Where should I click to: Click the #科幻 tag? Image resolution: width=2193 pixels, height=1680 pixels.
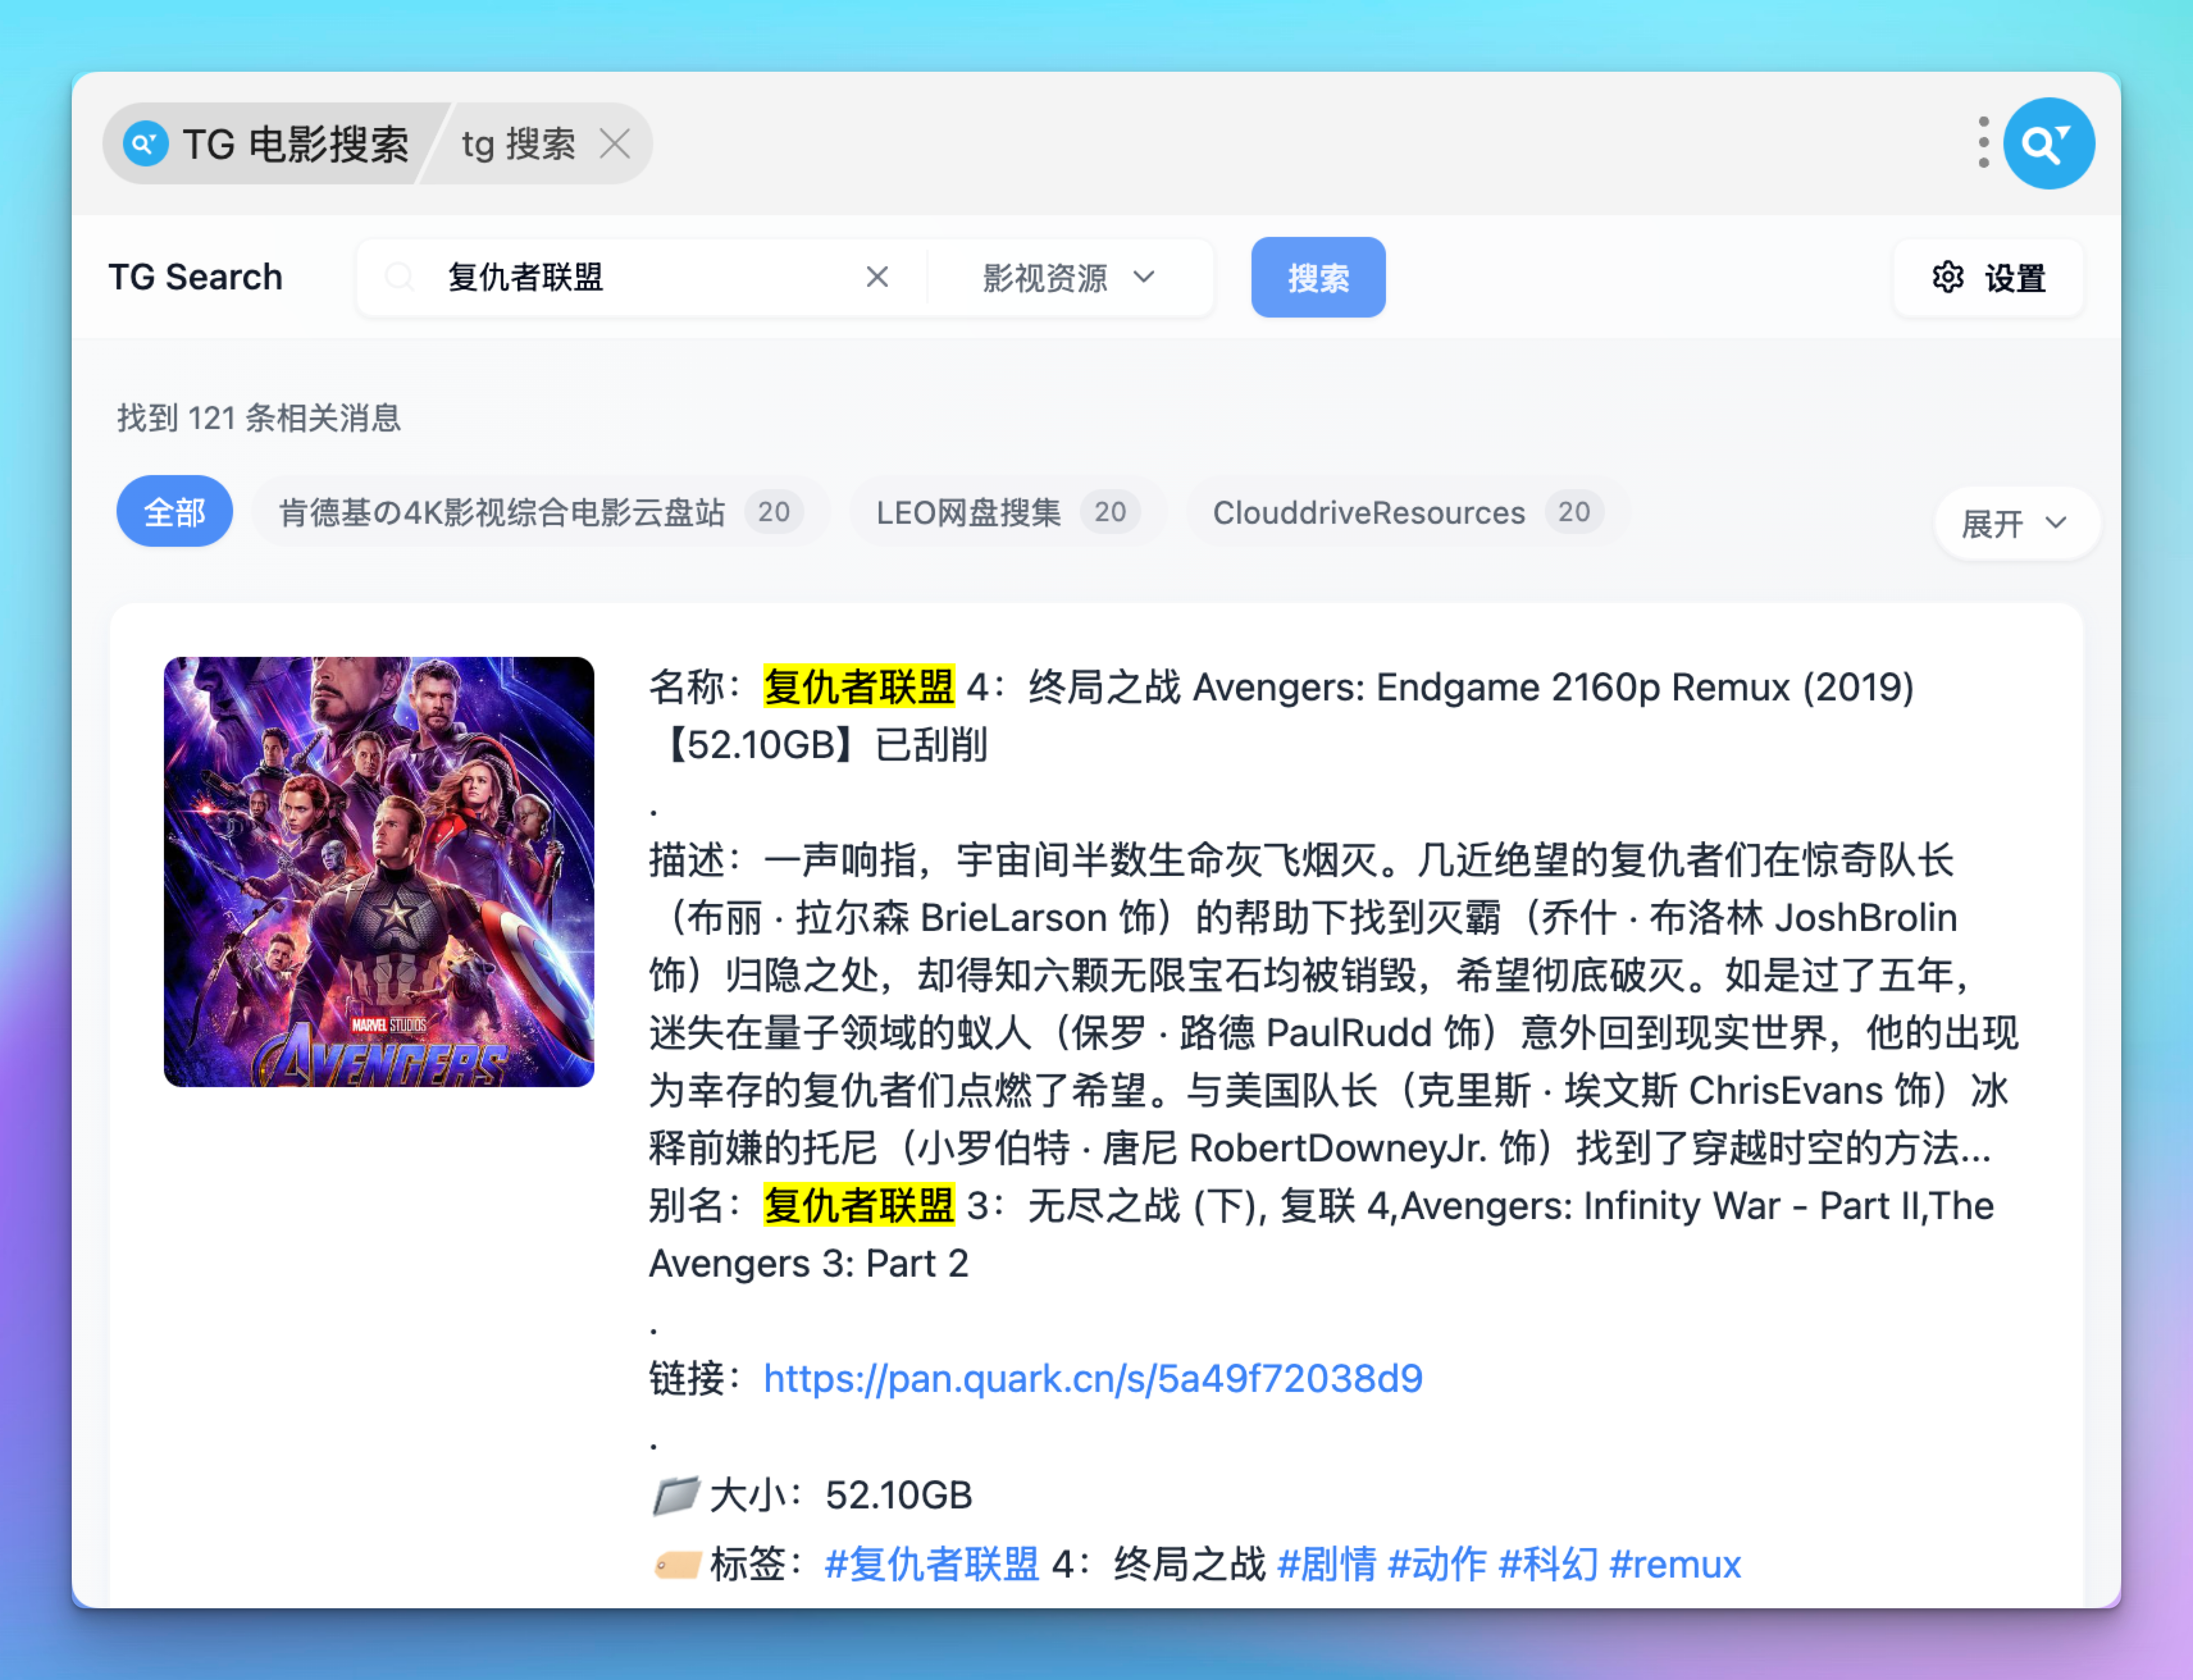point(1547,1564)
